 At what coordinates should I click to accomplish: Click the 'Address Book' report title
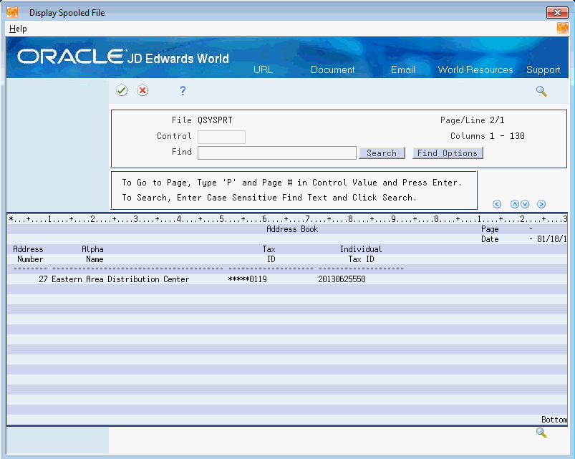pos(292,229)
